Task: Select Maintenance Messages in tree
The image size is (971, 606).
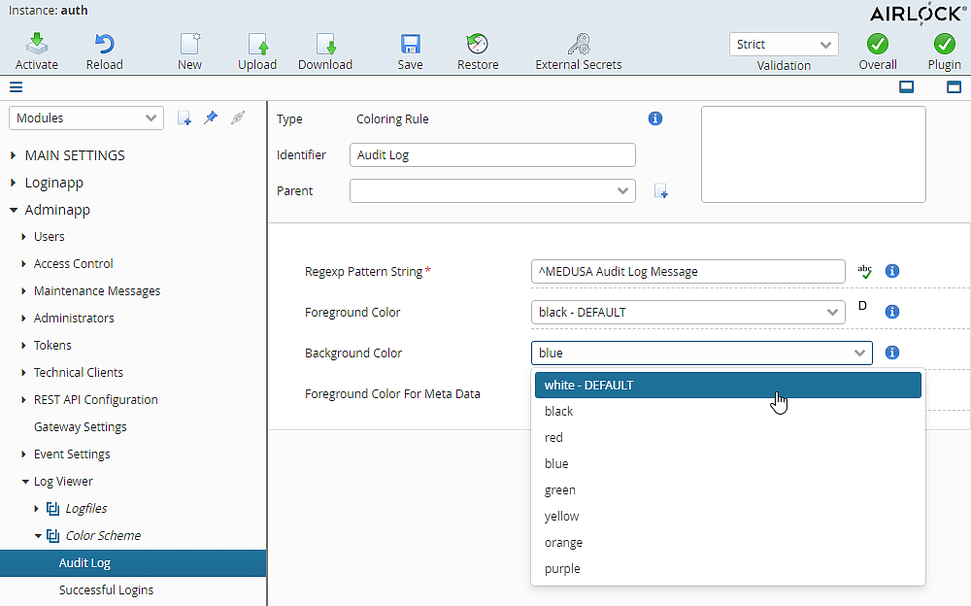Action: (96, 291)
